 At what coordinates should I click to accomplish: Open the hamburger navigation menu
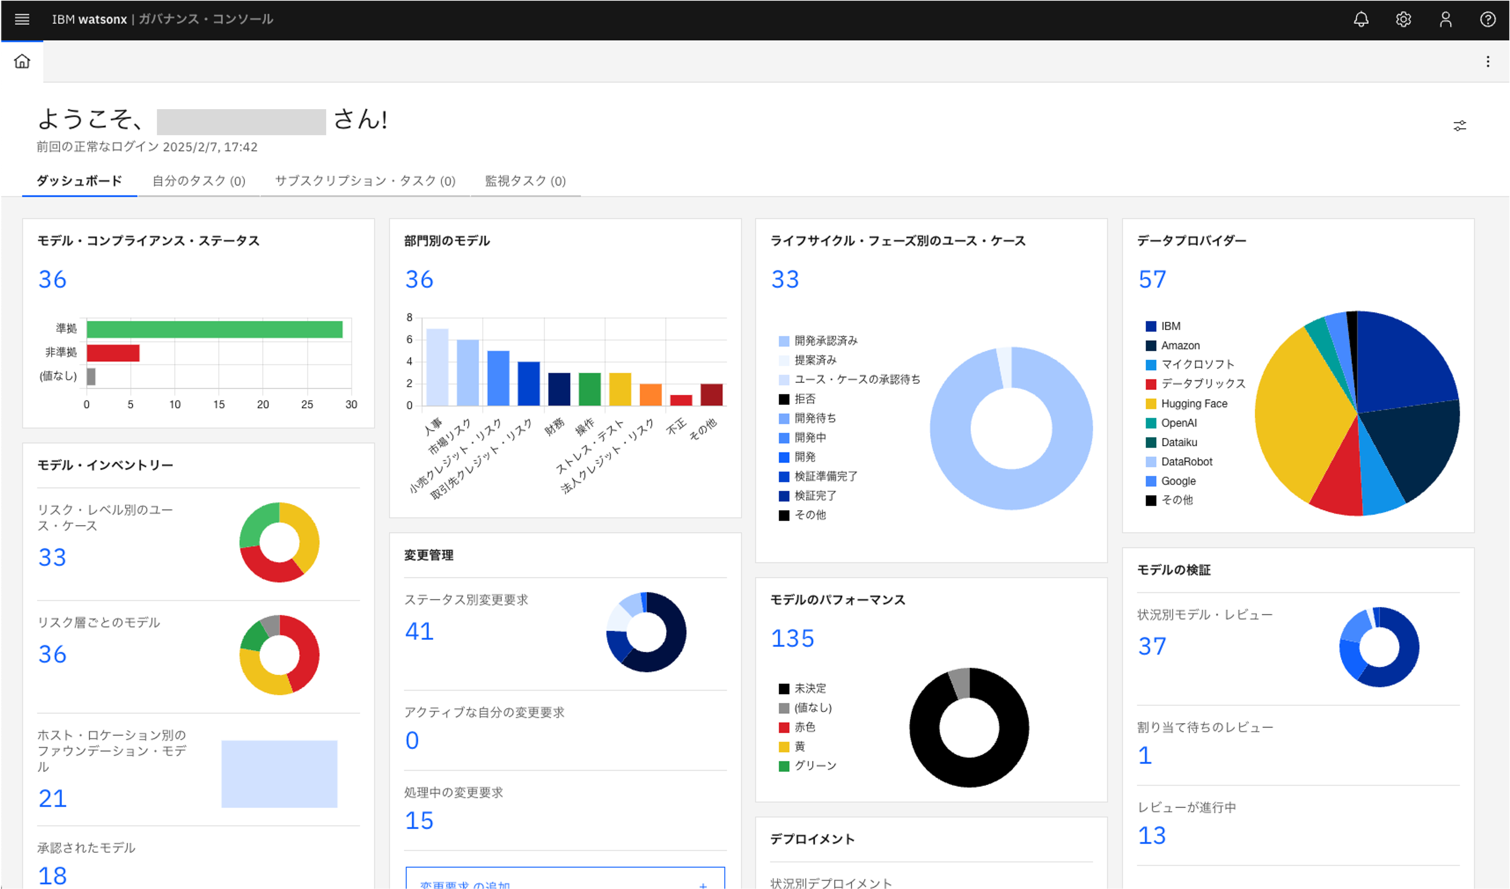point(22,19)
